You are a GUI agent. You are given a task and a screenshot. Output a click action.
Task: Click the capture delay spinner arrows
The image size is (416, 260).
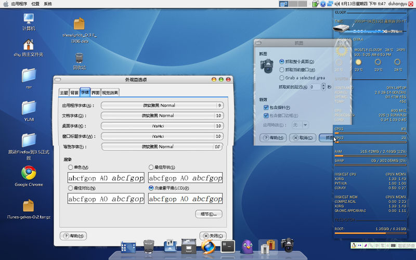click(x=323, y=87)
